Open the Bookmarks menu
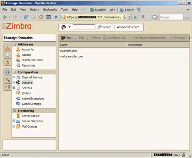This screenshot has width=192, height=158. (x=50, y=9)
